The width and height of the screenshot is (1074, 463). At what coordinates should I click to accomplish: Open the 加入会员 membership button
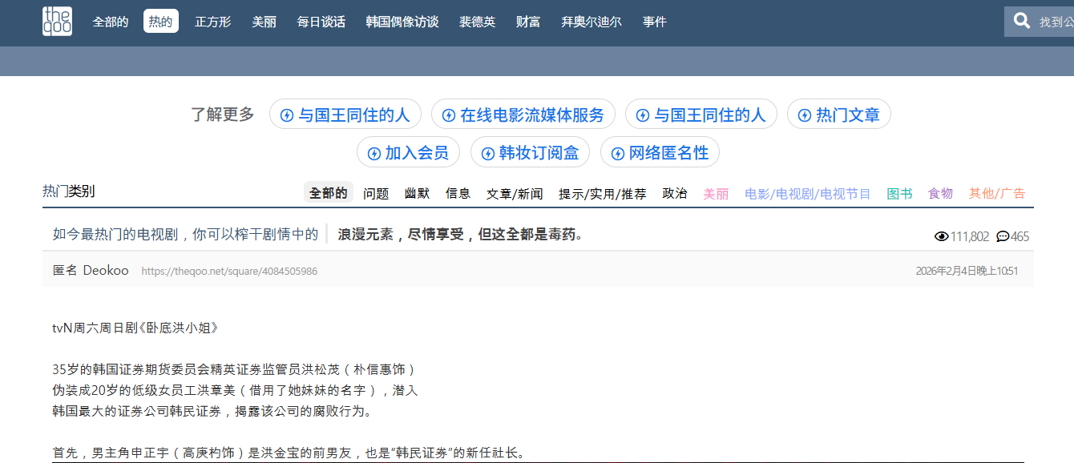click(x=409, y=152)
